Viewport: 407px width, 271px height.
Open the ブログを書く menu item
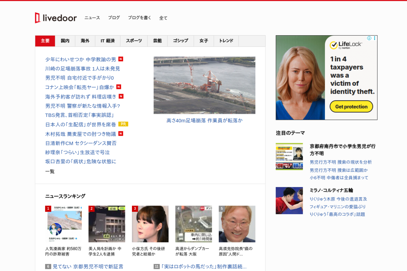coord(140,18)
